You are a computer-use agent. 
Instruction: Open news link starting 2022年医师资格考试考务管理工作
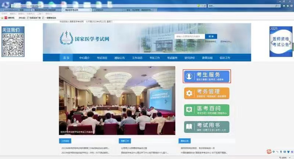point(85,148)
